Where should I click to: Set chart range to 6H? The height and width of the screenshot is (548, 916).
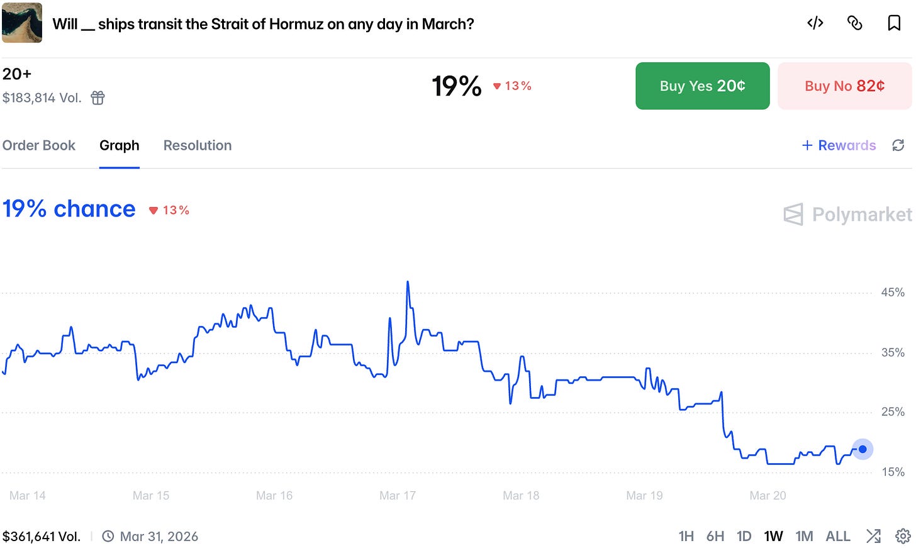715,536
